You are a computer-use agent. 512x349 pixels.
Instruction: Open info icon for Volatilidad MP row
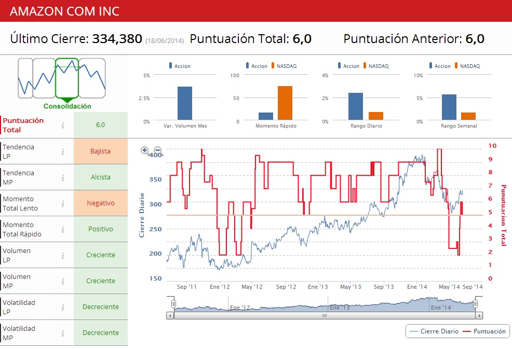tap(63, 333)
